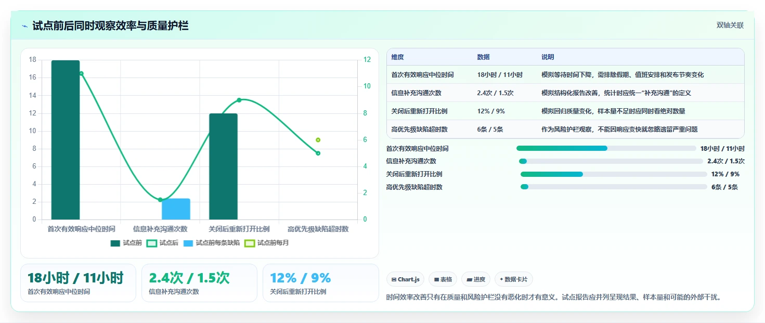Click the 双轴关联 badge in the header
Image resolution: width=765 pixels, height=323 pixels.
point(730,25)
